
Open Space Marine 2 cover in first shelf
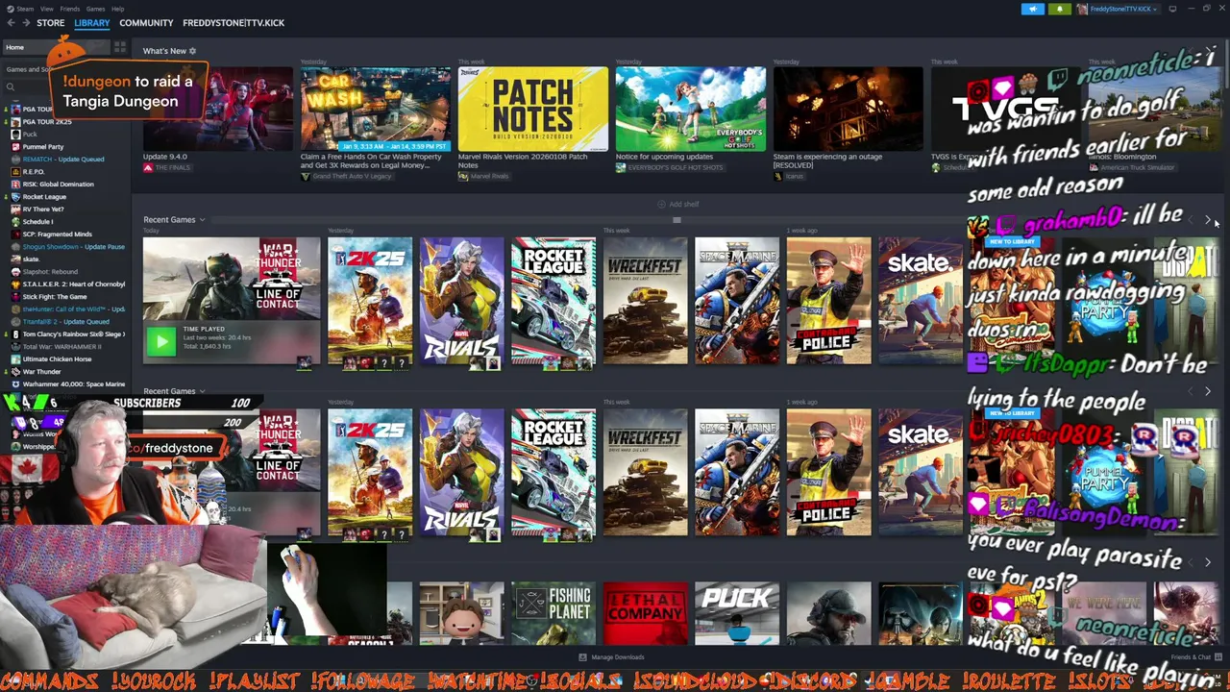737,301
